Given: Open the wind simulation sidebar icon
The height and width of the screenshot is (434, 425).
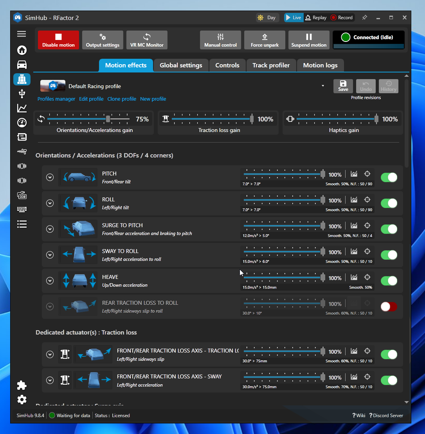Looking at the screenshot, I should click(x=22, y=152).
